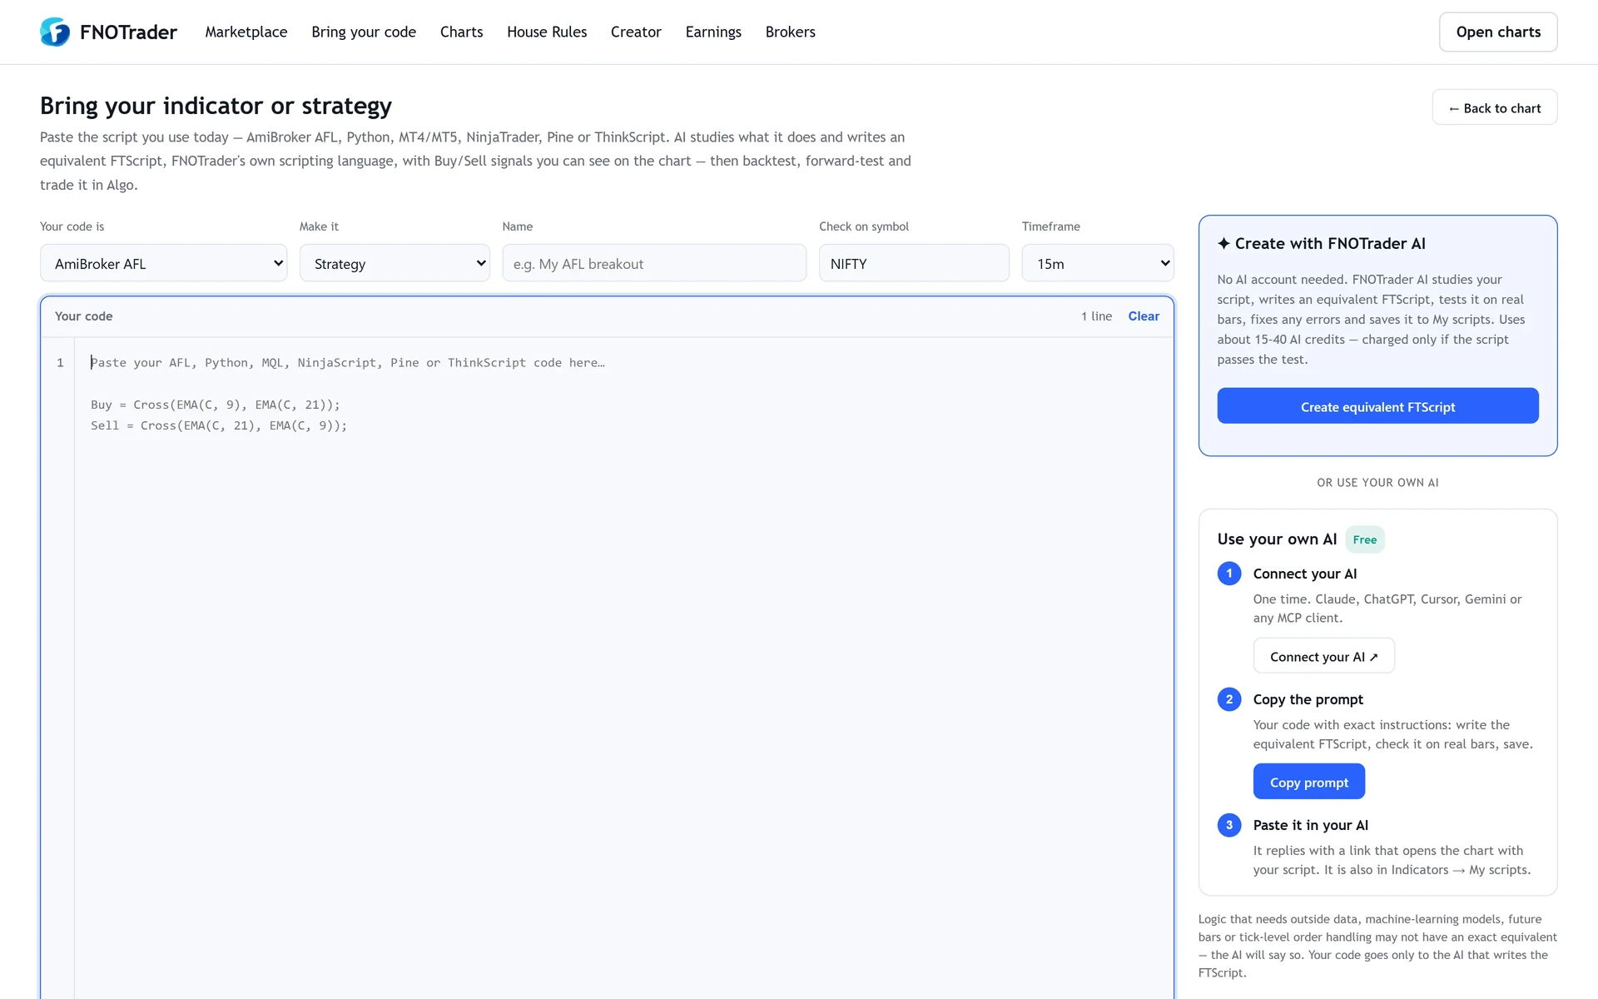Expand the 15m Timeframe dropdown
This screenshot has width=1598, height=999.
[x=1098, y=263]
